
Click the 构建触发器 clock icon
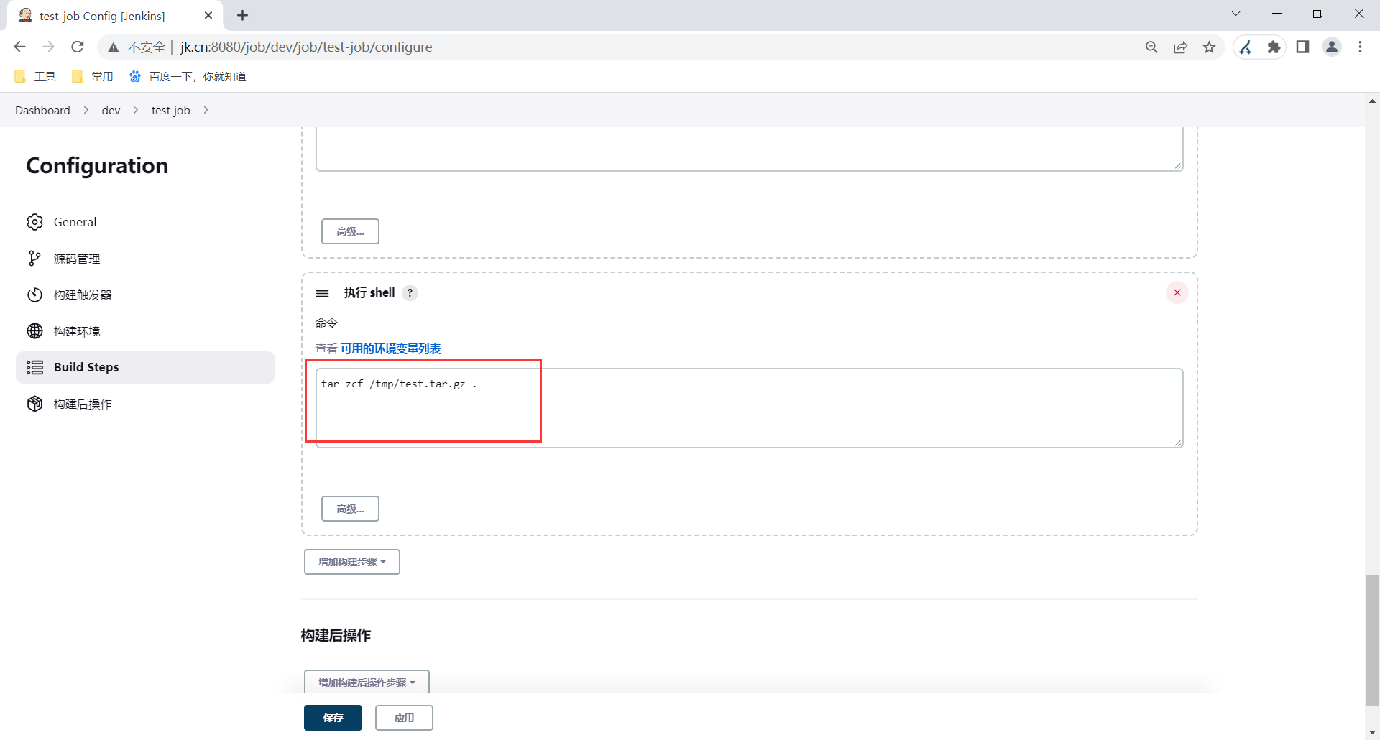coord(34,295)
